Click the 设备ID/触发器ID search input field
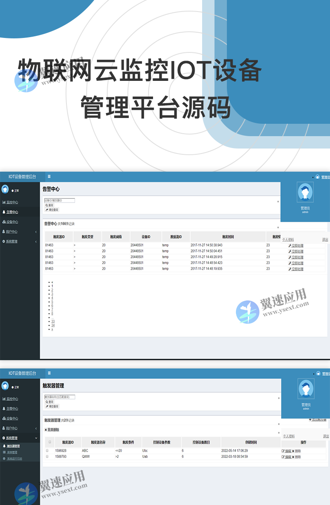Viewport: 330px width, 505px height. [x=60, y=201]
